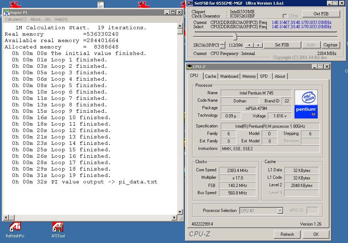Switch to the SPD tab in CPU-Z

coord(264,76)
